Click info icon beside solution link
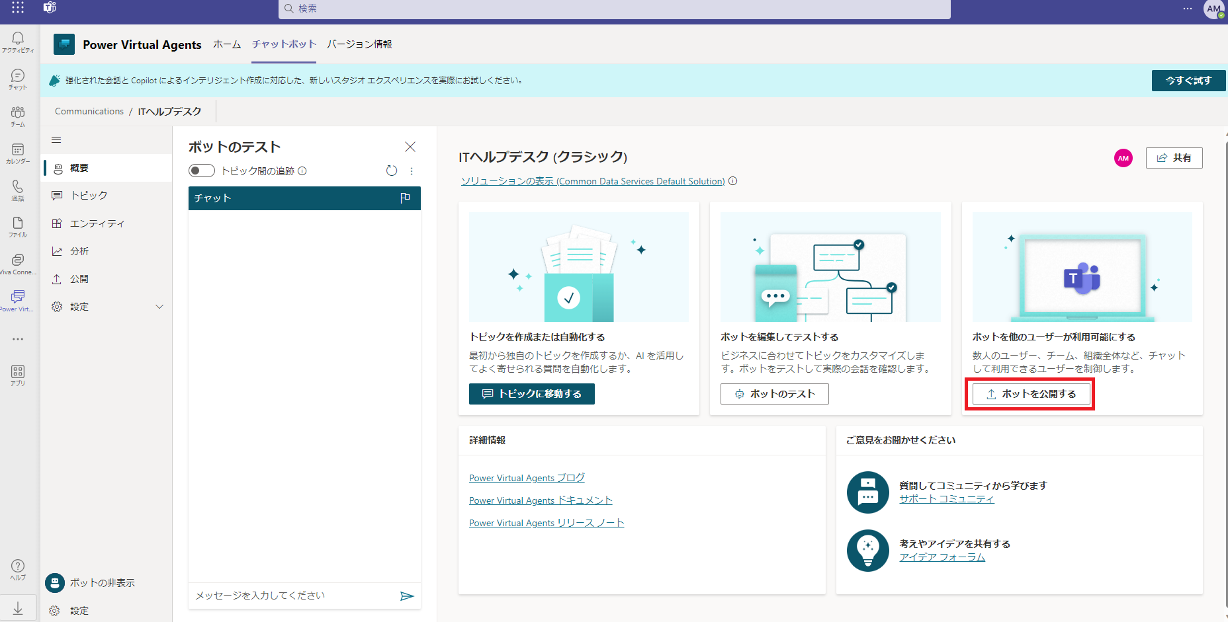 pos(733,181)
